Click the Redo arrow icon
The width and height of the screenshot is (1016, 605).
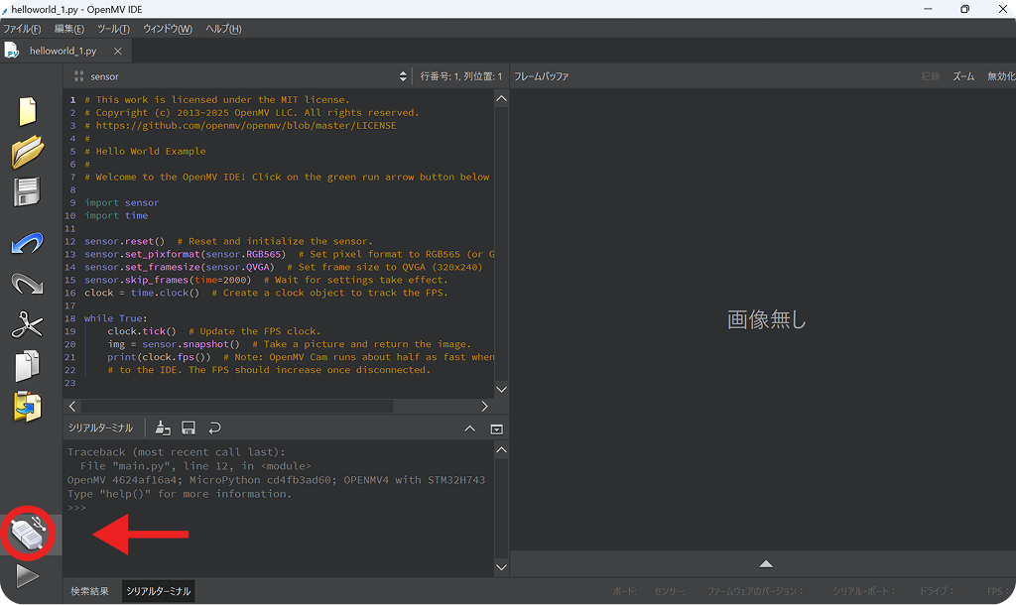27,283
